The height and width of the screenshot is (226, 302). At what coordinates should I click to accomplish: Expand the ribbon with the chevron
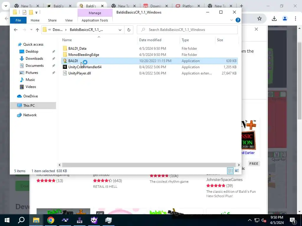pos(231,20)
